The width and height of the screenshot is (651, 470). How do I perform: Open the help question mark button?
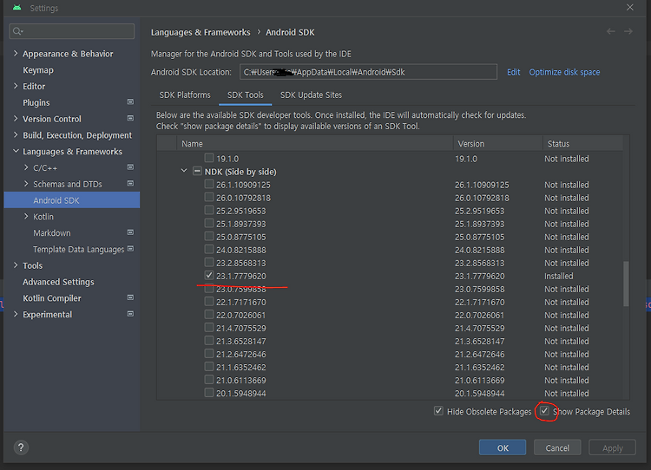(x=21, y=447)
